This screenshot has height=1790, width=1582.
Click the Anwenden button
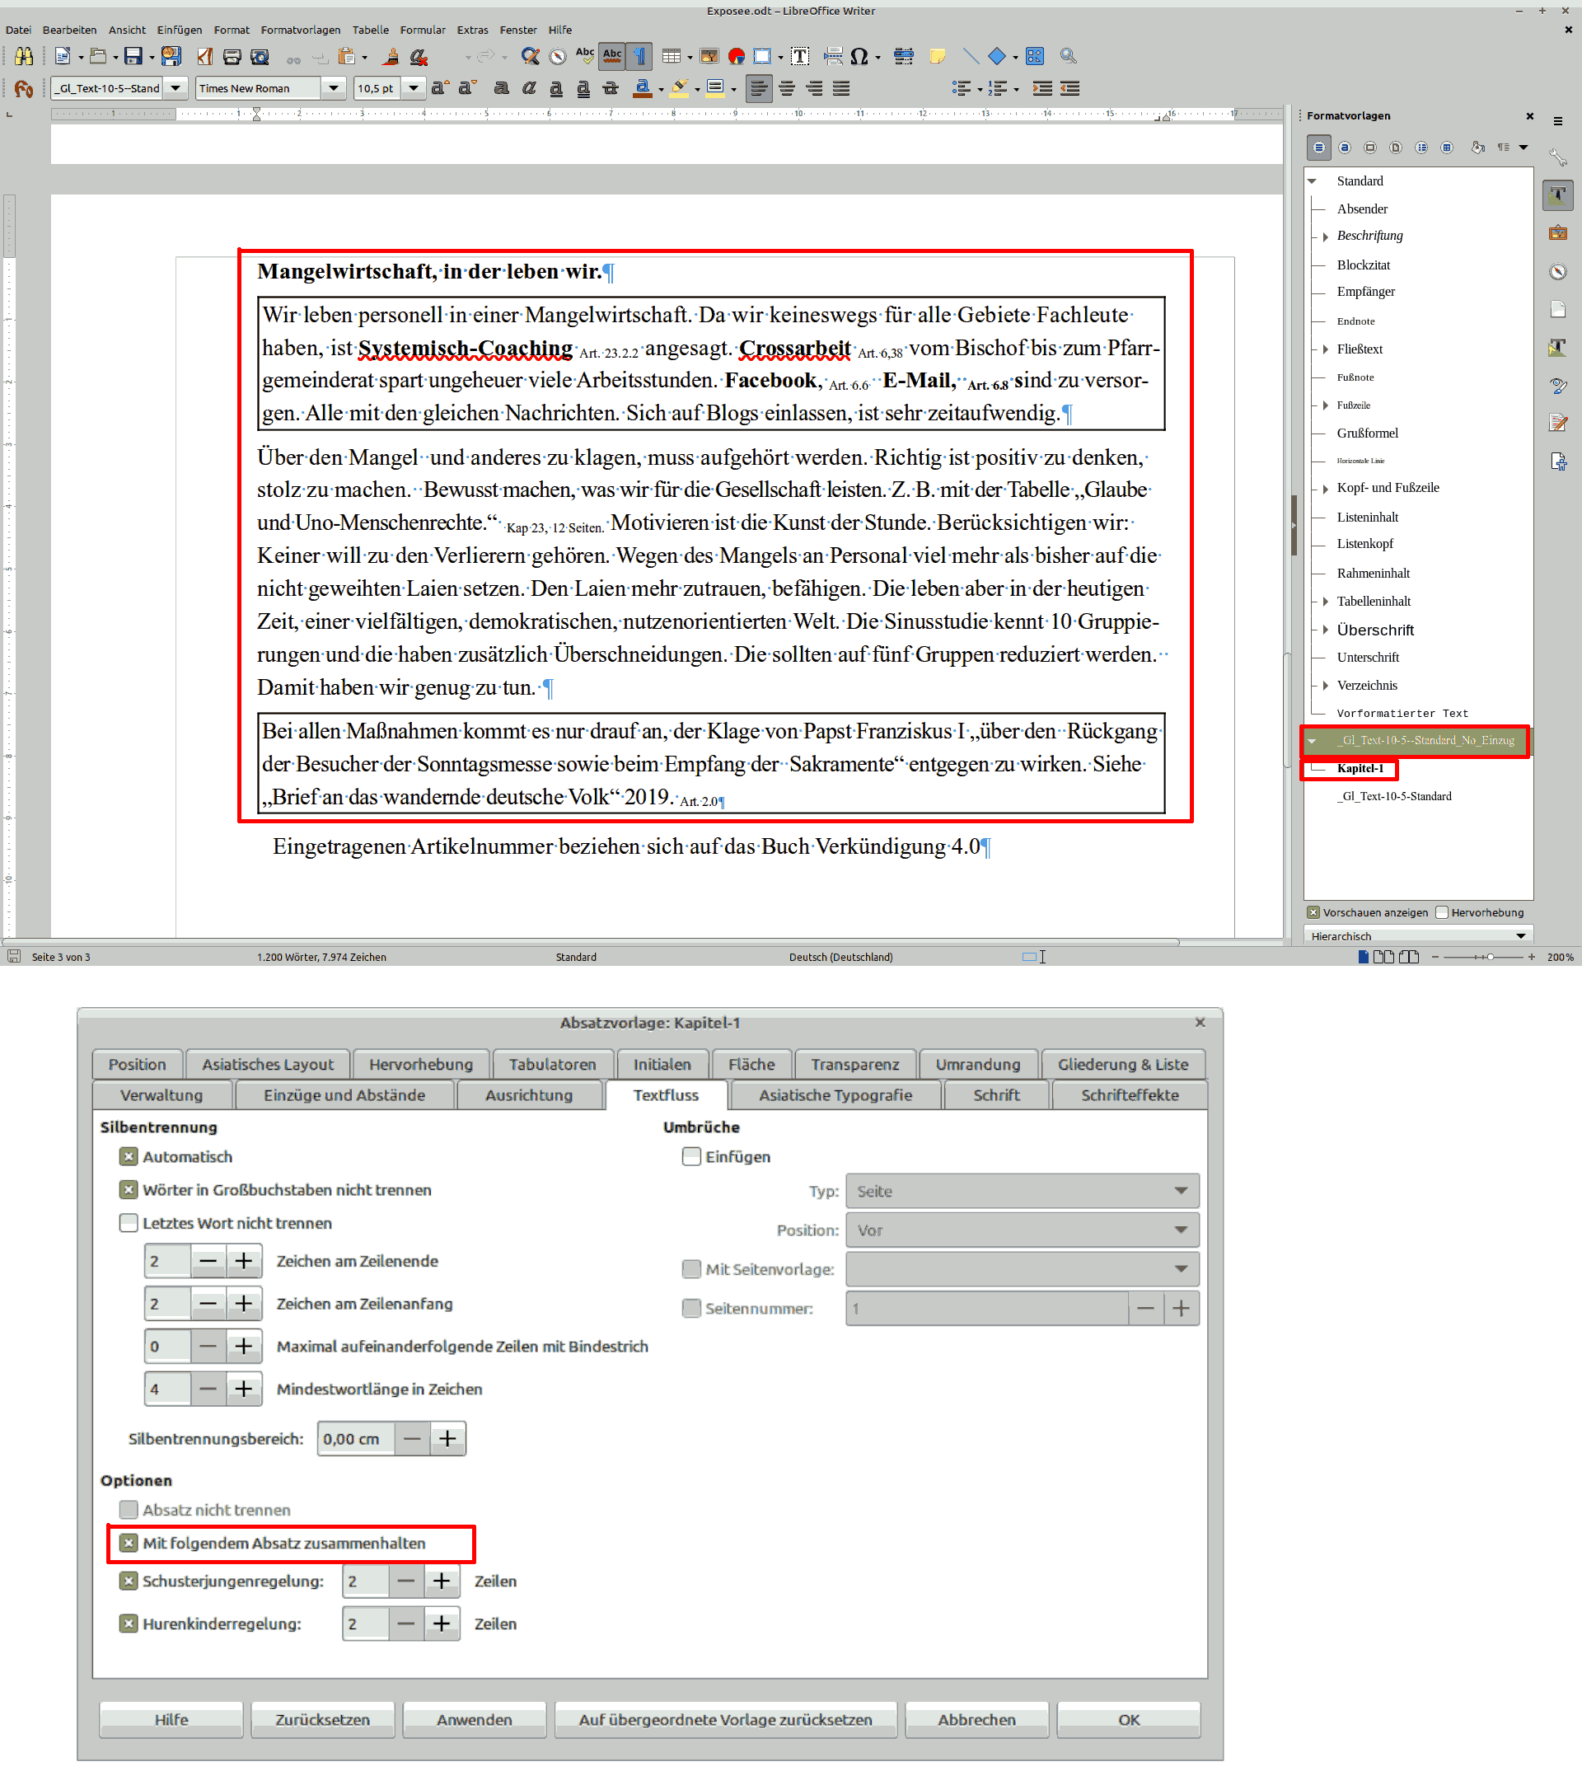[474, 1719]
